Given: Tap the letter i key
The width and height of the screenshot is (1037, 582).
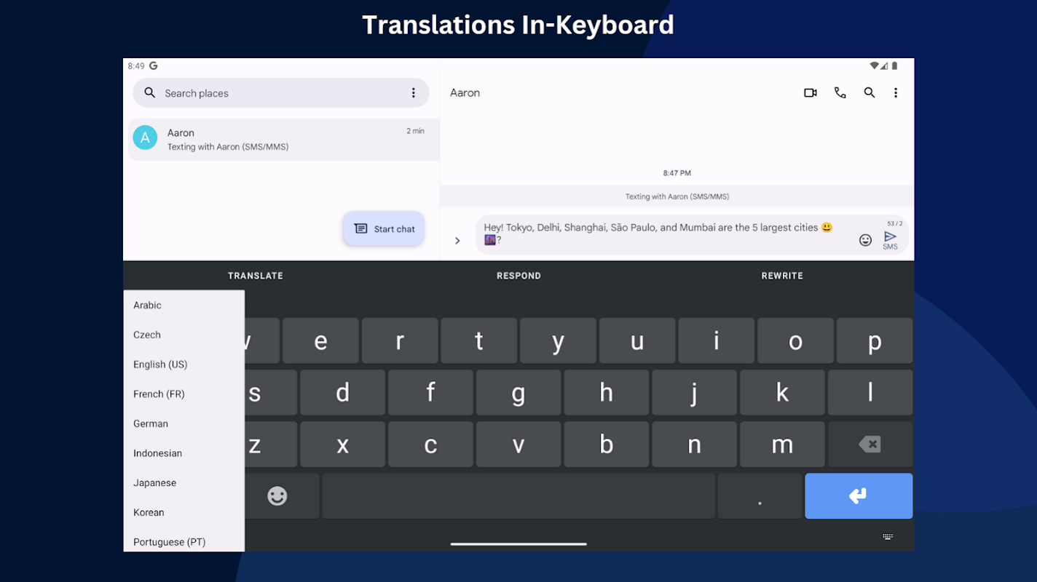Looking at the screenshot, I should point(717,340).
